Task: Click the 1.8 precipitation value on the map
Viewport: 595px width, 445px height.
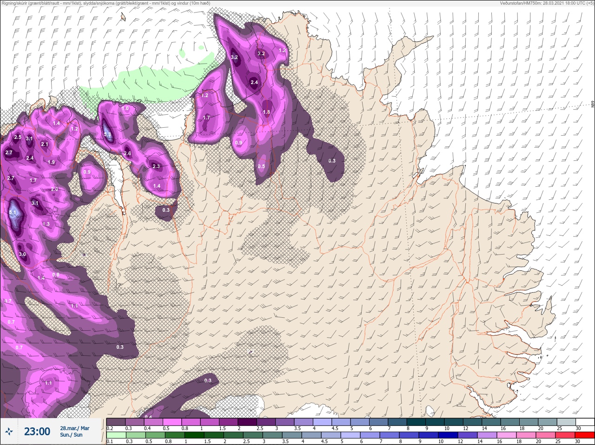Action: point(266,112)
